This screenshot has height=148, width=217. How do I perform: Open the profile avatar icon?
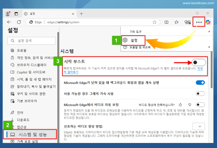pos(8,14)
